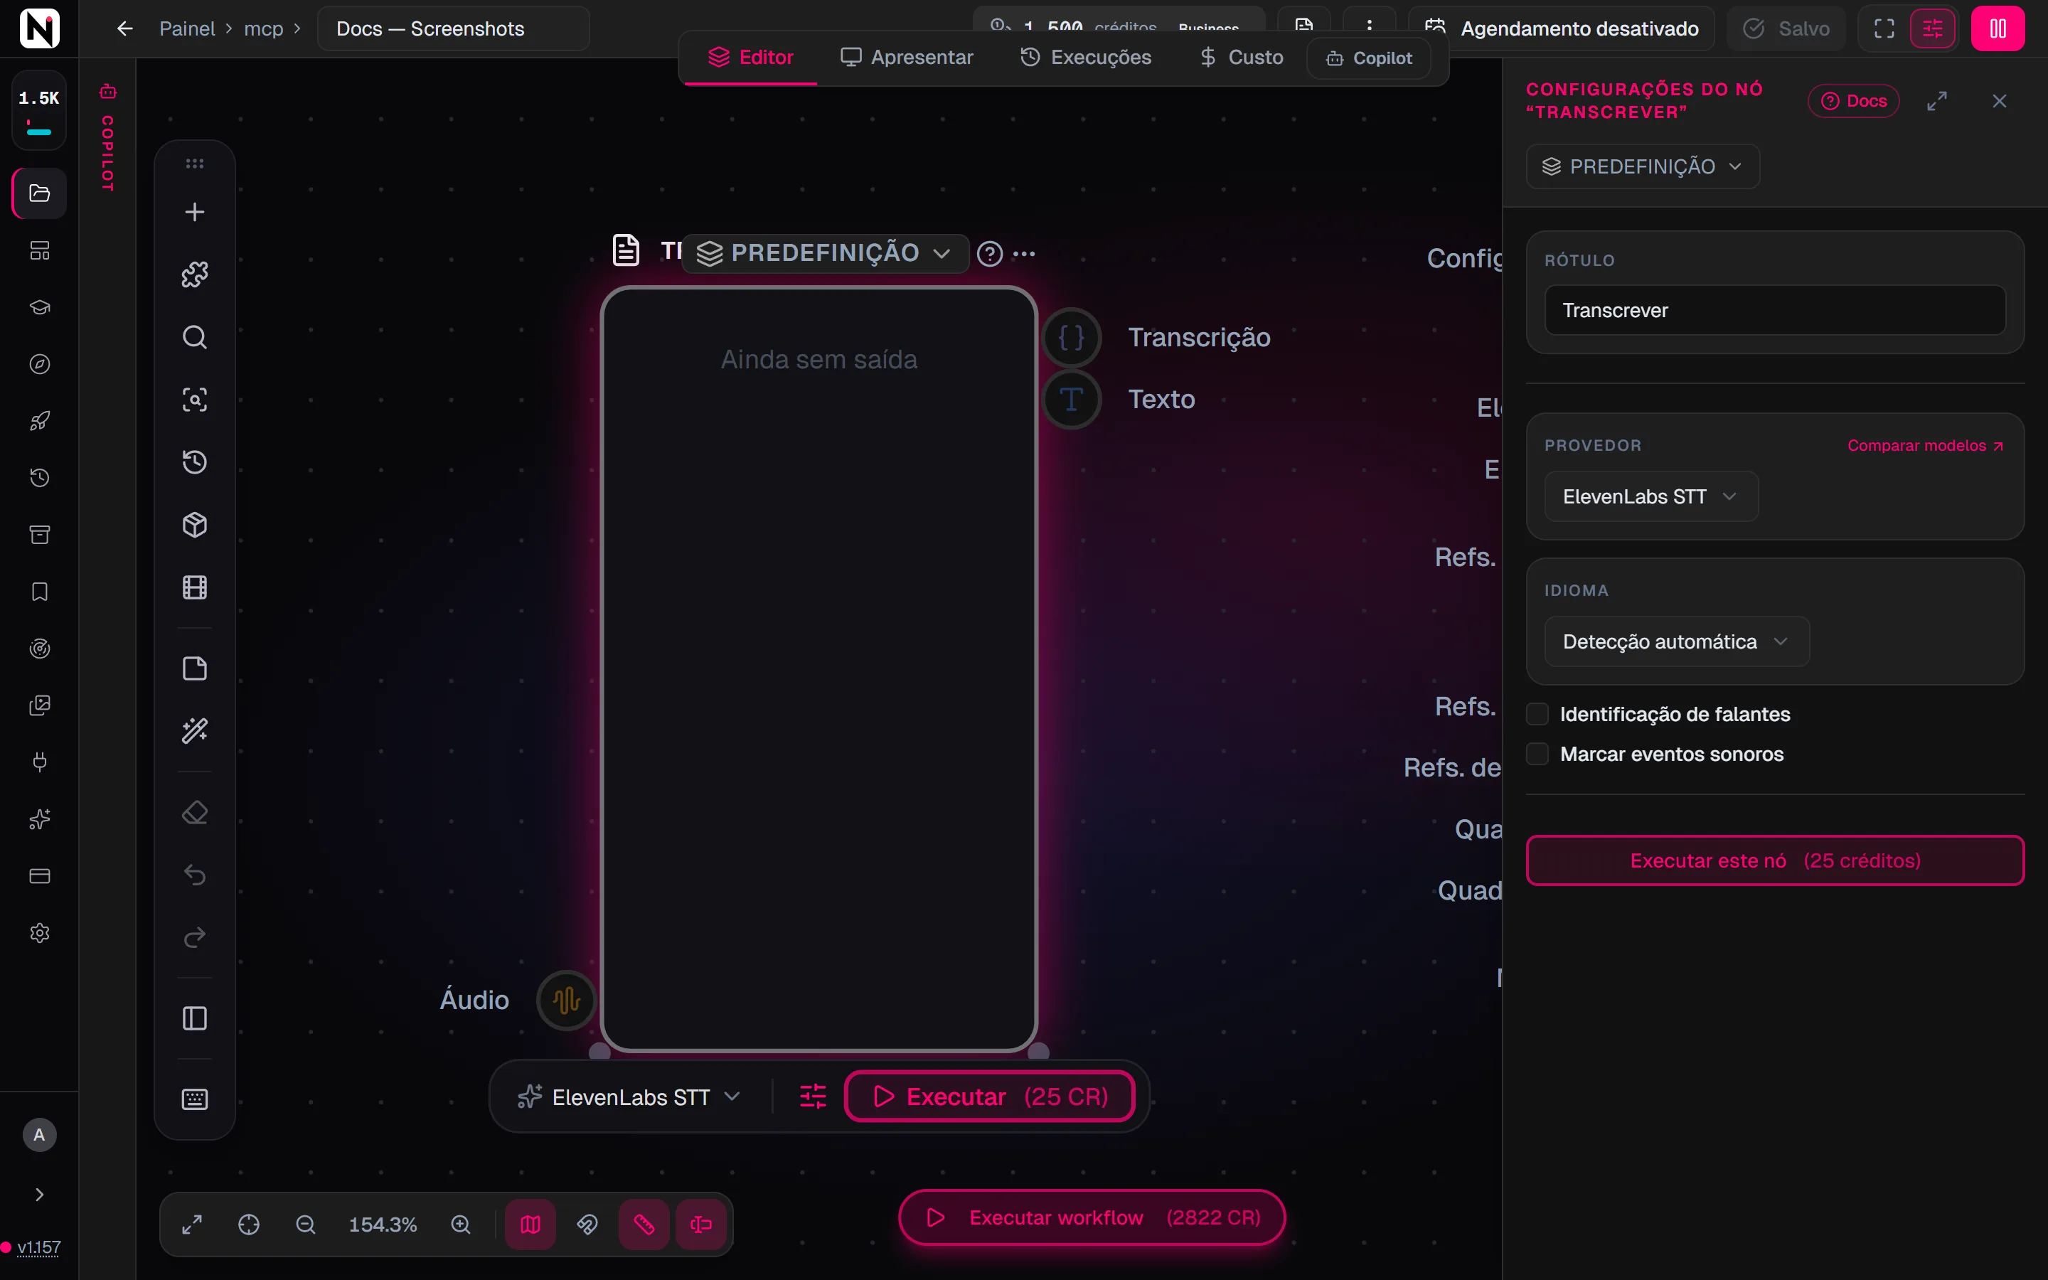Click the zoom out magnifier

click(306, 1225)
